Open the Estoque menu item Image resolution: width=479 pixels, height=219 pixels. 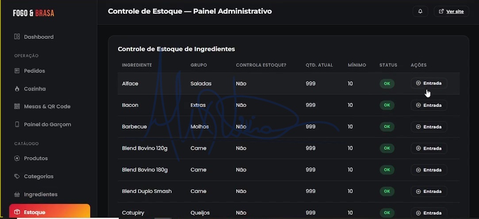(50, 211)
